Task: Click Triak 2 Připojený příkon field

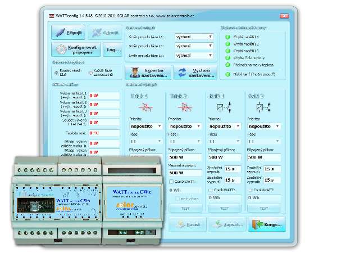Action: pos(185,157)
